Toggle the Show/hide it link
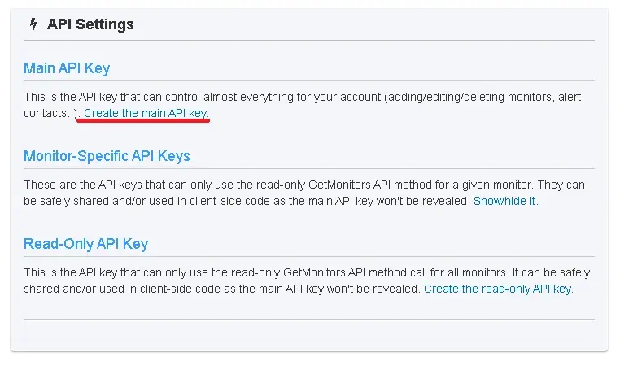Screen dimensions: 620x365 pos(505,200)
